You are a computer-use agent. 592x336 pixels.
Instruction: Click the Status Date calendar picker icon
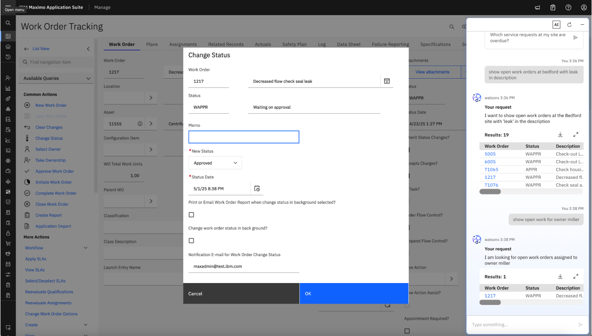coord(257,188)
